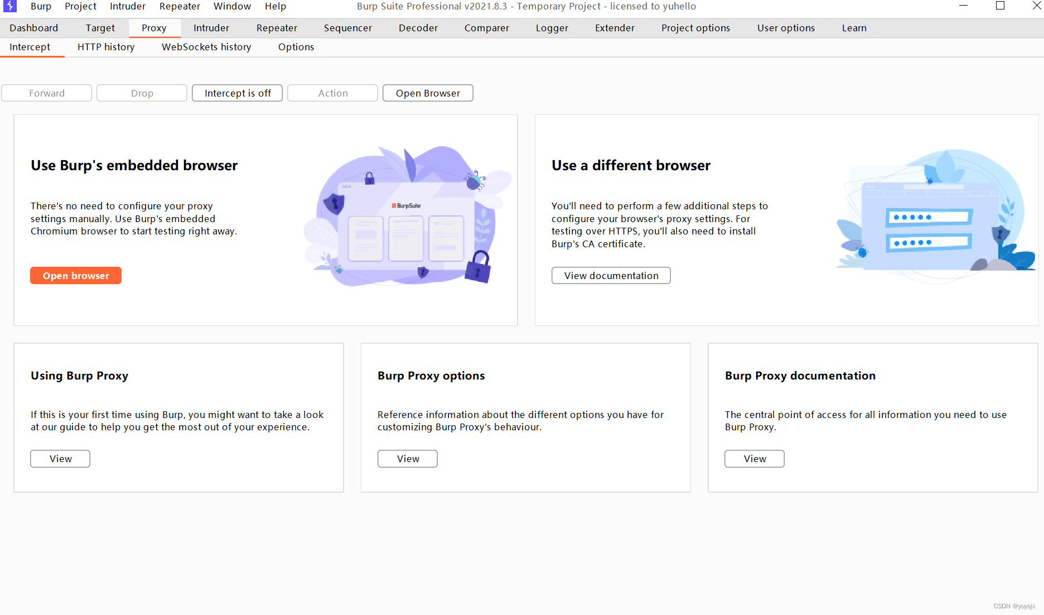Open the Repeater menu in menu bar

(180, 6)
